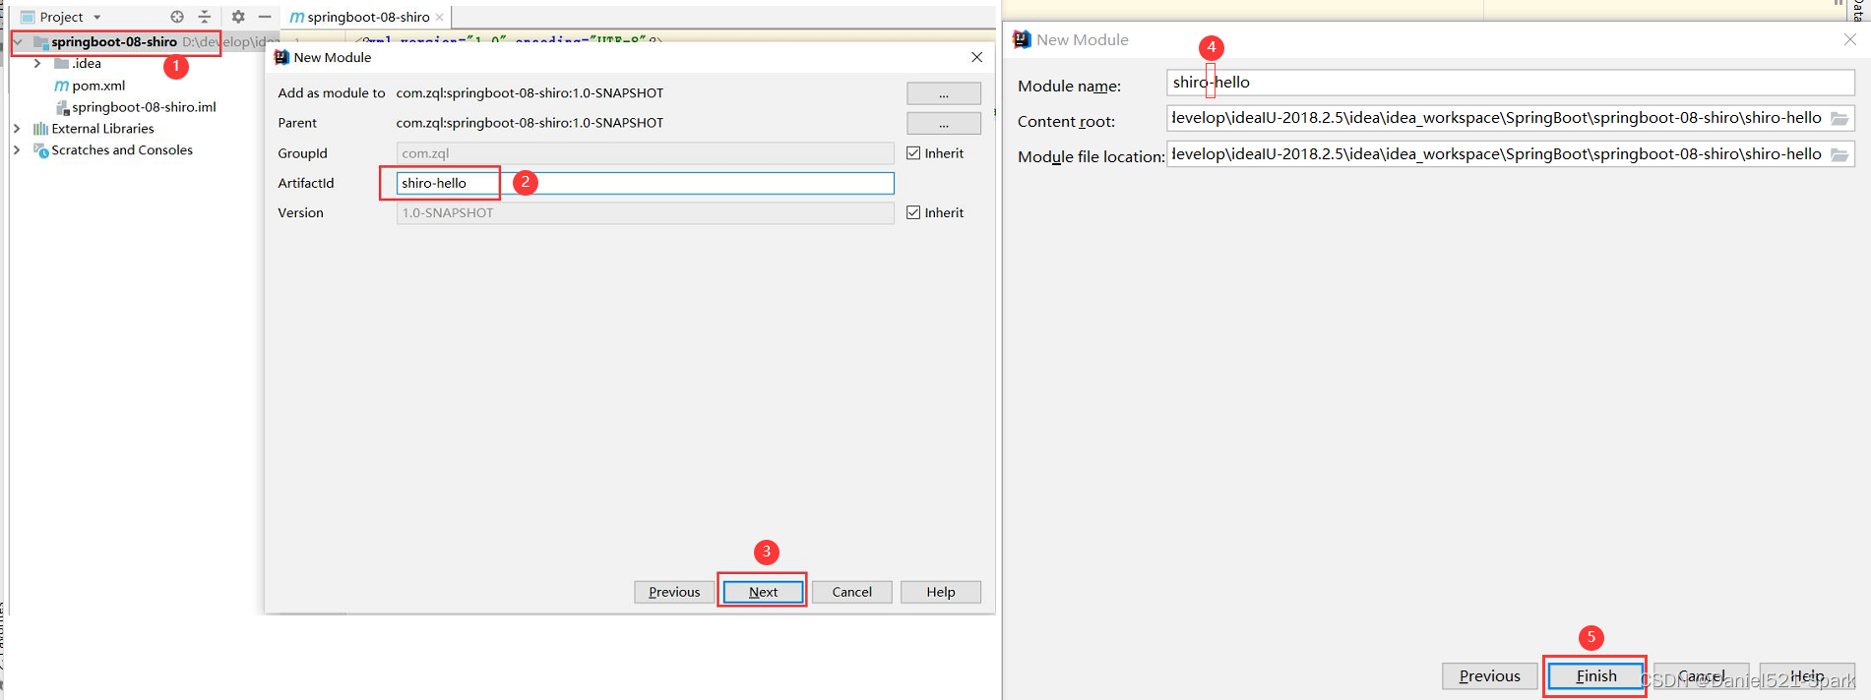Screen dimensions: 1871x700
Task: Select pom.xml in project tree
Action: [x=98, y=86]
